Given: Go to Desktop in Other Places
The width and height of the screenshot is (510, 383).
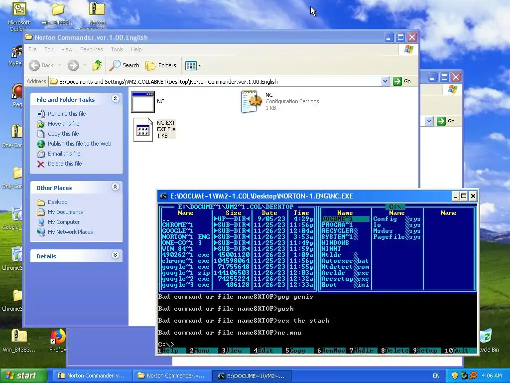Looking at the screenshot, I should click(58, 202).
